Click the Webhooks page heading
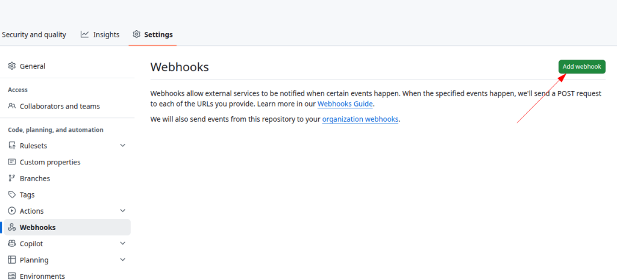 click(180, 67)
